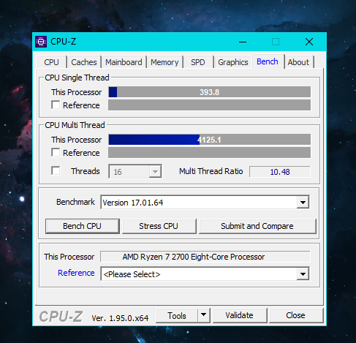Click the Benchmark label
Screen dimensions: 356x343
(75, 202)
